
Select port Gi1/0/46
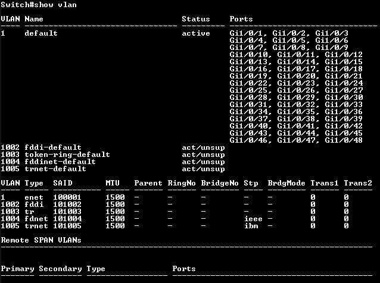coord(250,140)
